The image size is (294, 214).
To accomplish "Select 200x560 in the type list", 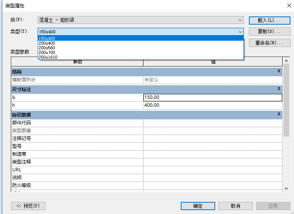I will [140, 48].
